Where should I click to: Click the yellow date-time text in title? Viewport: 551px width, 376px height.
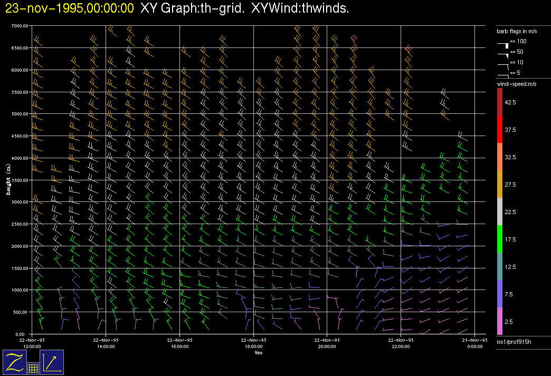point(69,8)
